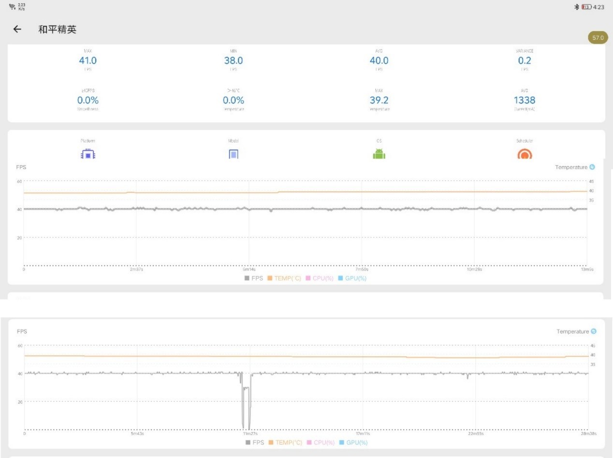Select the MAX Temperature value 39.2
This screenshot has width=613, height=458.
pyautogui.click(x=379, y=100)
